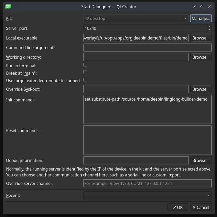Screen dimensions: 217x217
Task: Click the Override server channel field
Action: click(147, 183)
